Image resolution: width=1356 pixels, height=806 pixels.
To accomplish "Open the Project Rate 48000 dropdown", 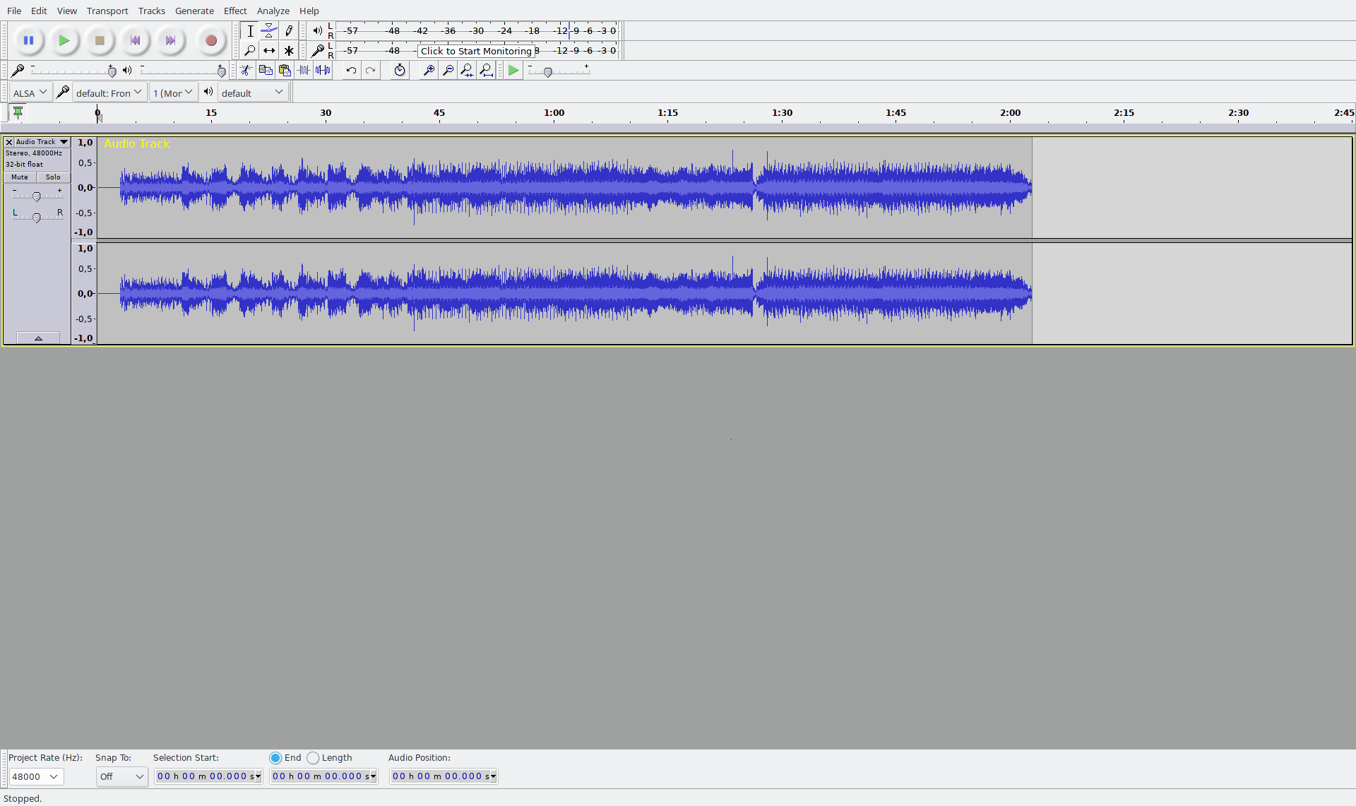I will pos(36,776).
